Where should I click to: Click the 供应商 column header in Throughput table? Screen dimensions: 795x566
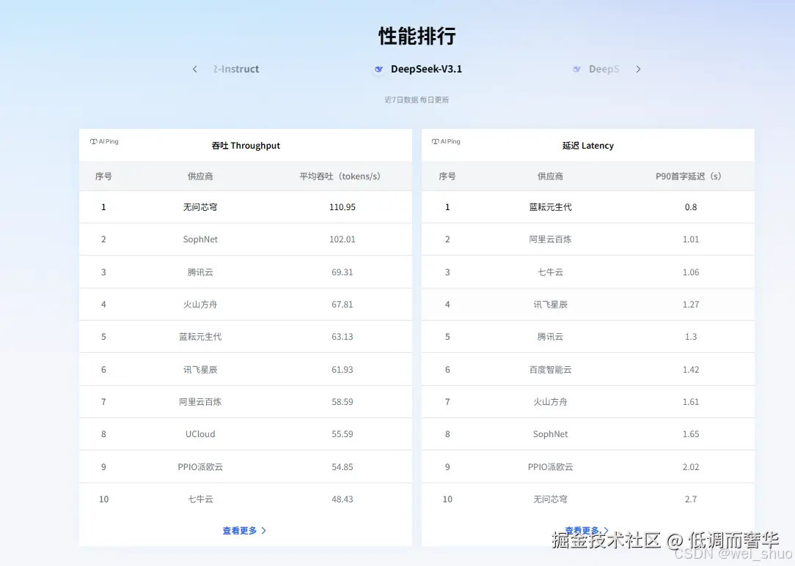tap(199, 176)
